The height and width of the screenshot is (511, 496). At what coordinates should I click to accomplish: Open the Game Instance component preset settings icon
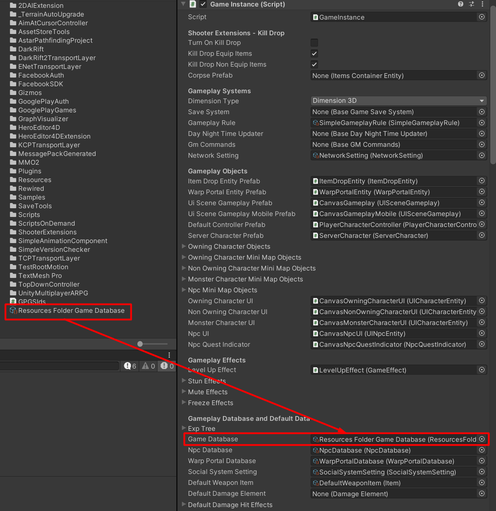tap(472, 4)
